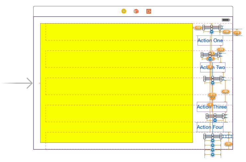Select the Action Two button
This screenshot has width=246, height=162.
point(213,67)
